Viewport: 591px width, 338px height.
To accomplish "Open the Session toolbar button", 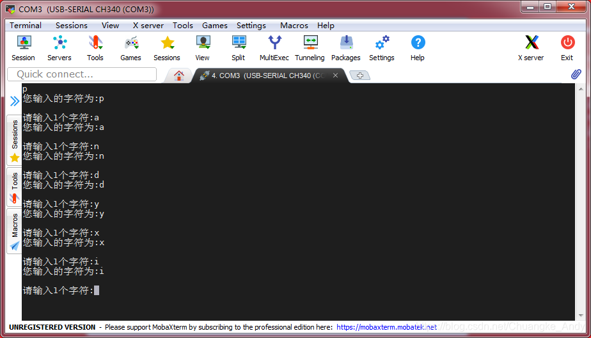I will [x=24, y=48].
